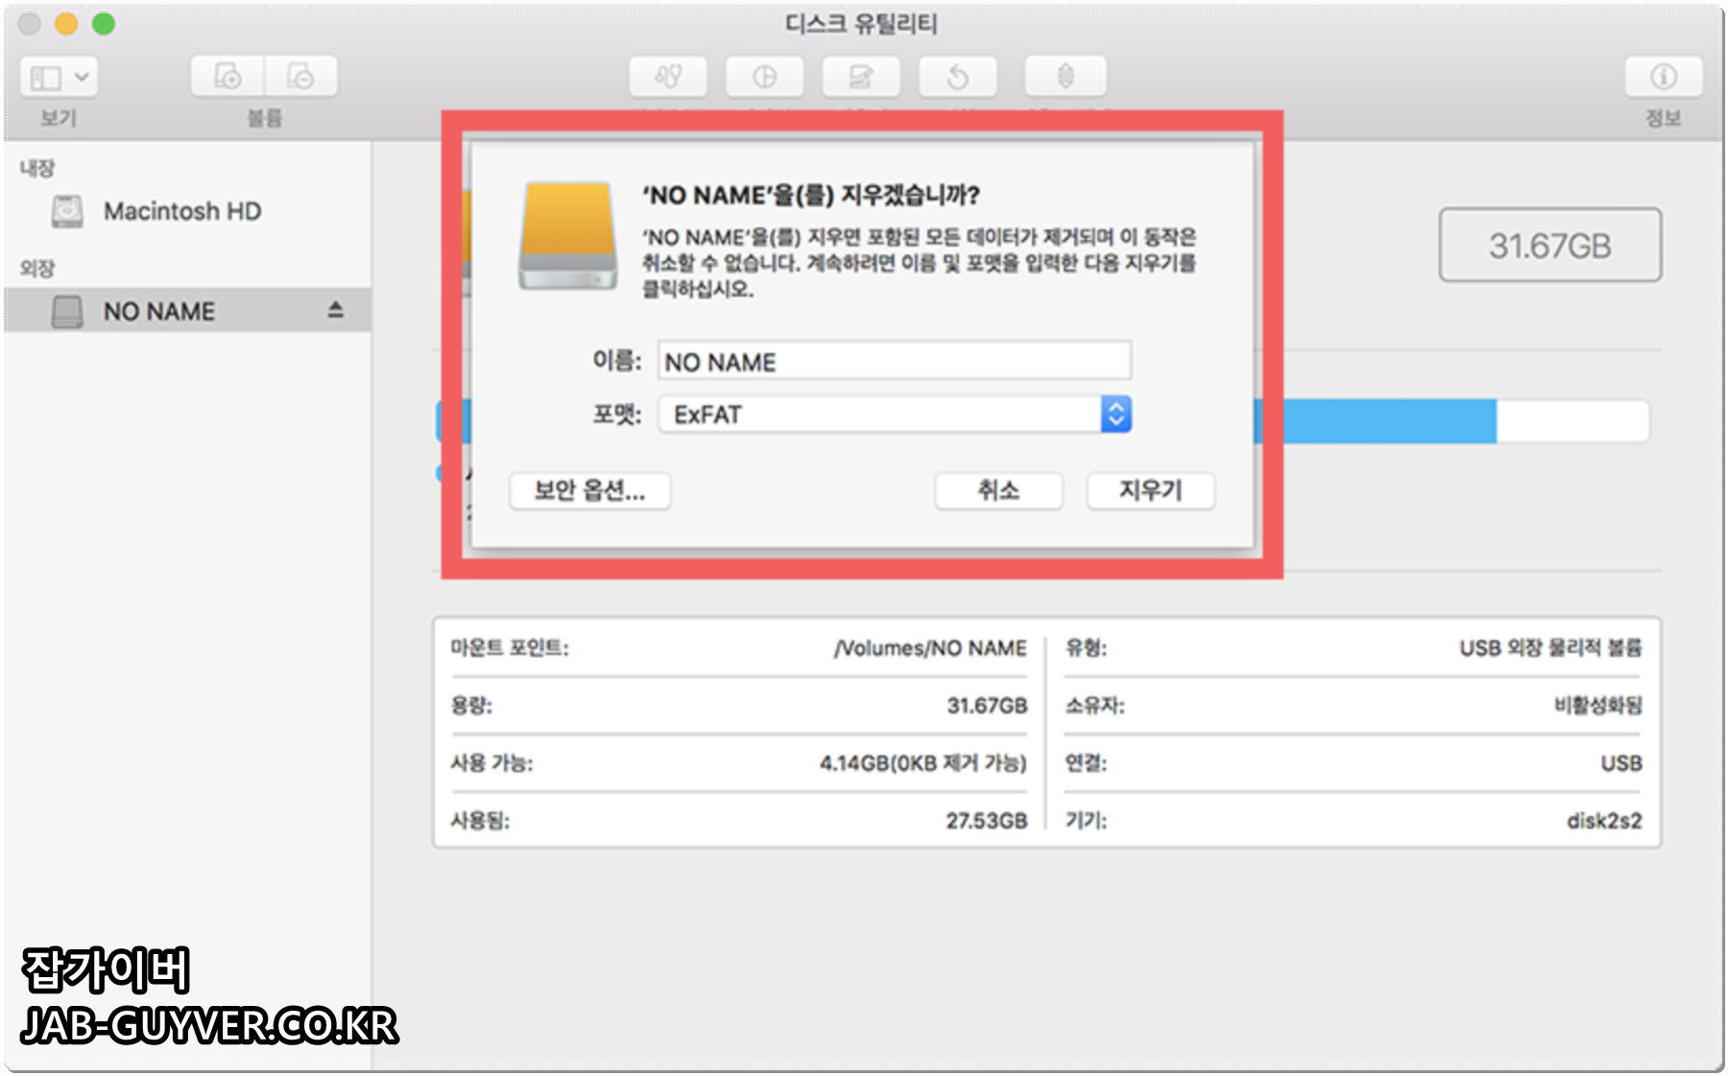Expand the 보기 view options dropdown
Image resolution: width=1728 pixels, height=1076 pixels.
pos(58,77)
